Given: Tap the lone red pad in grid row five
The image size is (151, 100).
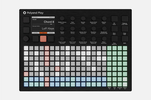Looking at the screenshot, I should pos(57,69).
